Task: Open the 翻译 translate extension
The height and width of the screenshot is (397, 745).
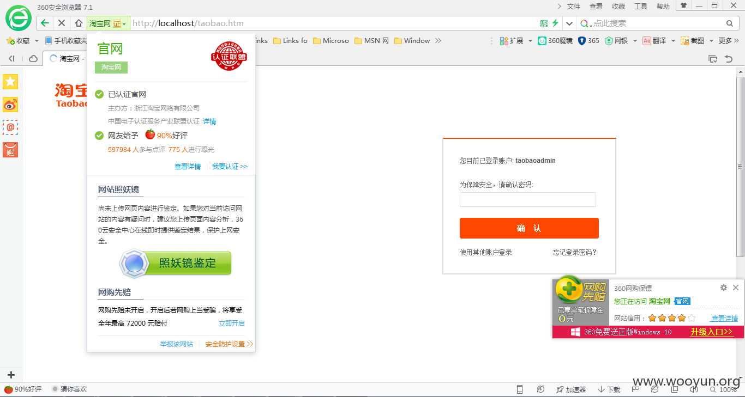Action: tap(654, 41)
